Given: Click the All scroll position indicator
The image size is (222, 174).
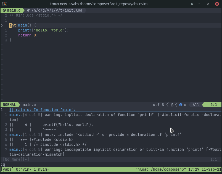Looking at the screenshot, I should 196,105.
